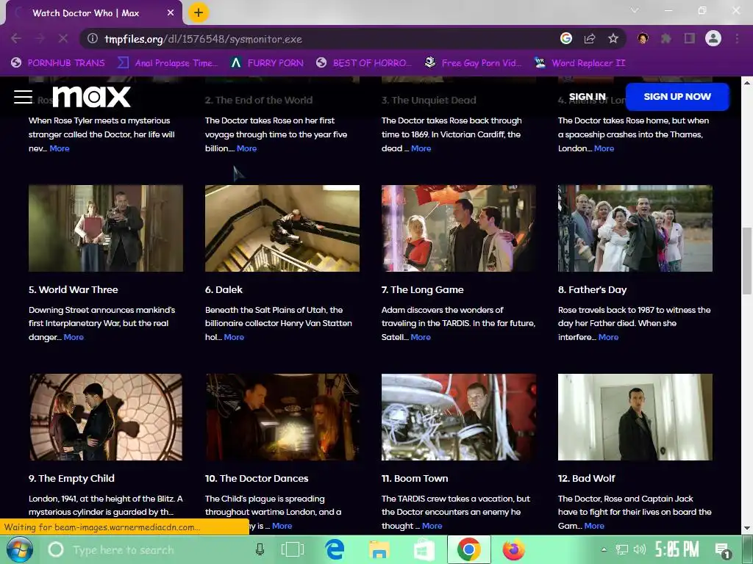Click the SIGN UP NOW button
Screen dimensions: 753x564
pyautogui.click(x=677, y=96)
